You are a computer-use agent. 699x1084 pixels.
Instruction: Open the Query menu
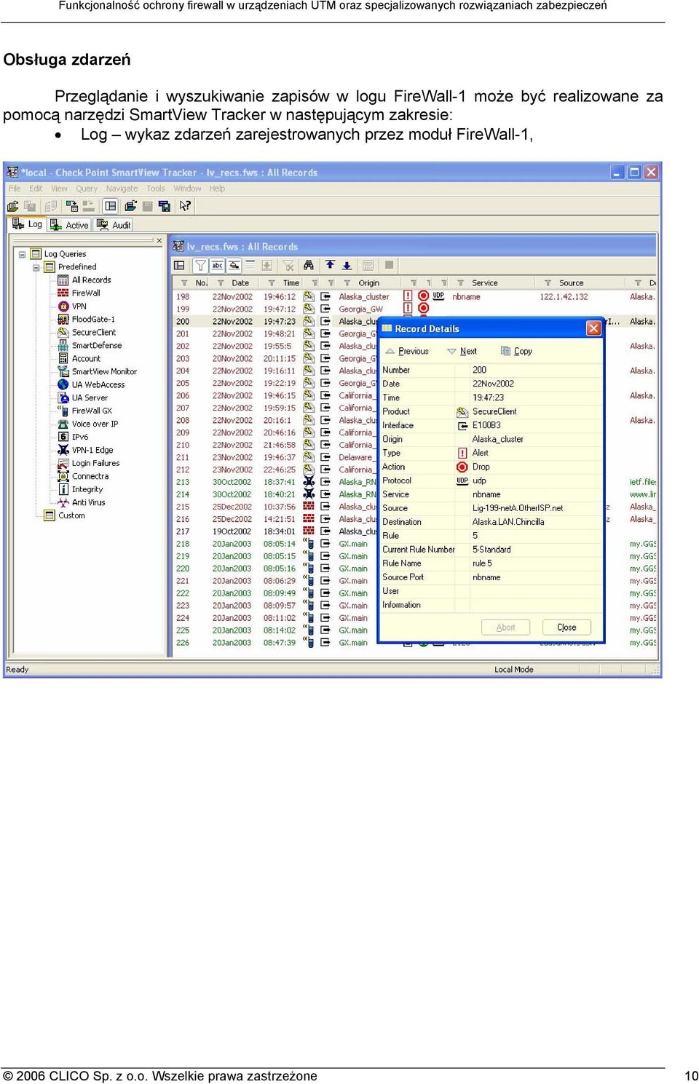tap(87, 189)
